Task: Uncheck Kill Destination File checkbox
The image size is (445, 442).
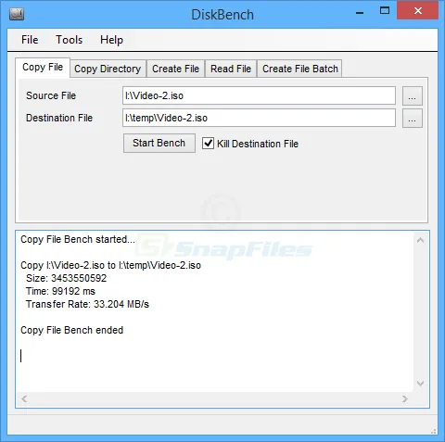Action: pyautogui.click(x=208, y=144)
